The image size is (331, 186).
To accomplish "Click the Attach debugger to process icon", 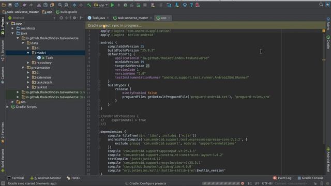I will (138, 5).
